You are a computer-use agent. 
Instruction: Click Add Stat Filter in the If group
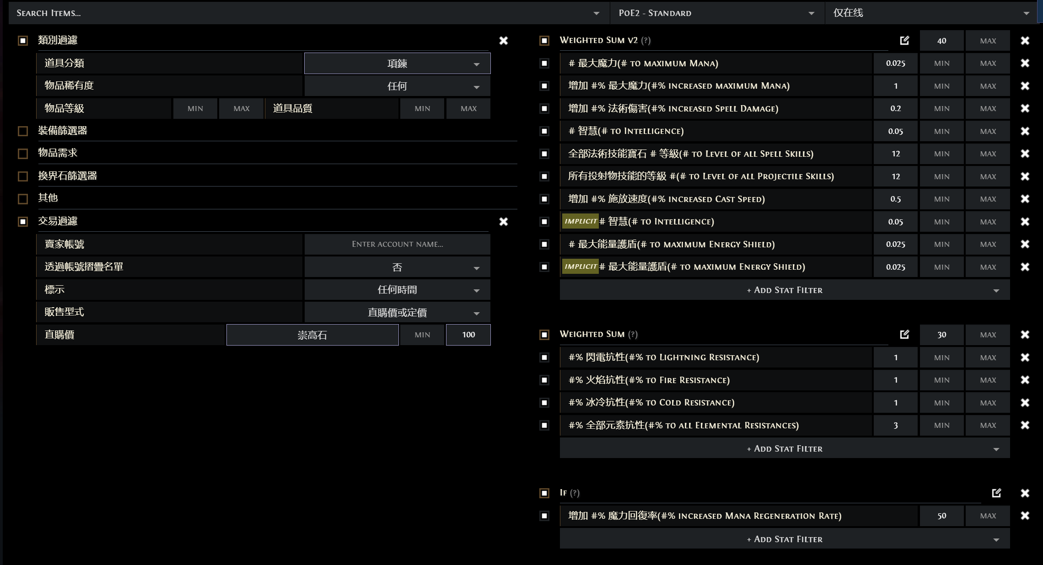(784, 539)
